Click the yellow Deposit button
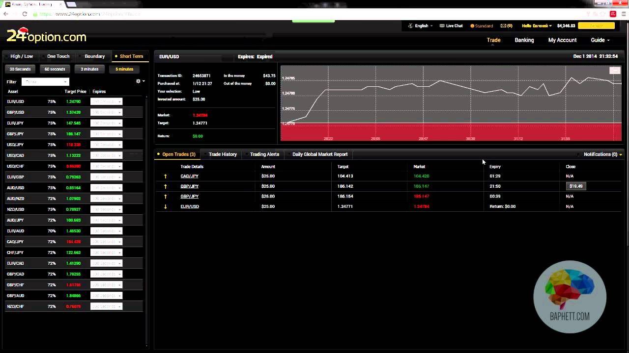The width and height of the screenshot is (629, 353). pos(596,25)
